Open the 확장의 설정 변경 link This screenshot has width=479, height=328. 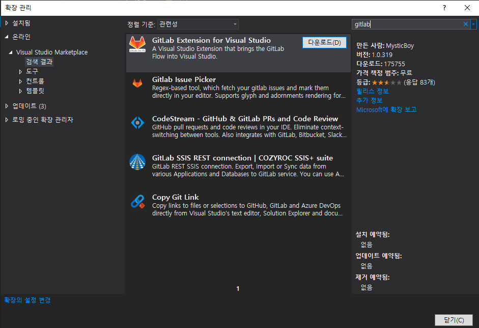27,300
